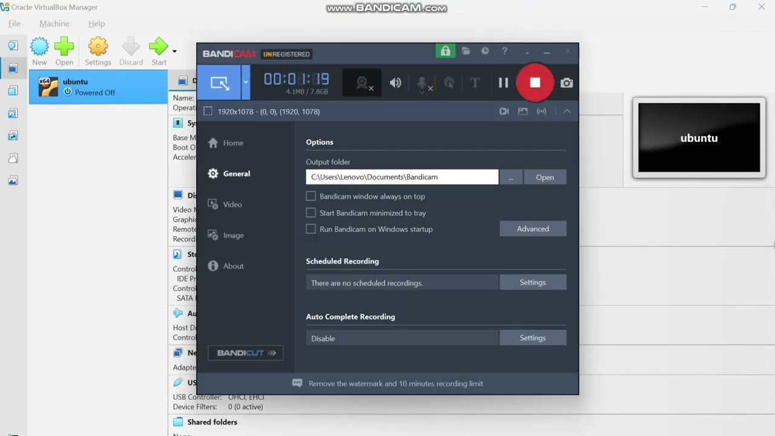Image resolution: width=775 pixels, height=436 pixels.
Task: Open the Video settings tab
Action: coord(225,205)
